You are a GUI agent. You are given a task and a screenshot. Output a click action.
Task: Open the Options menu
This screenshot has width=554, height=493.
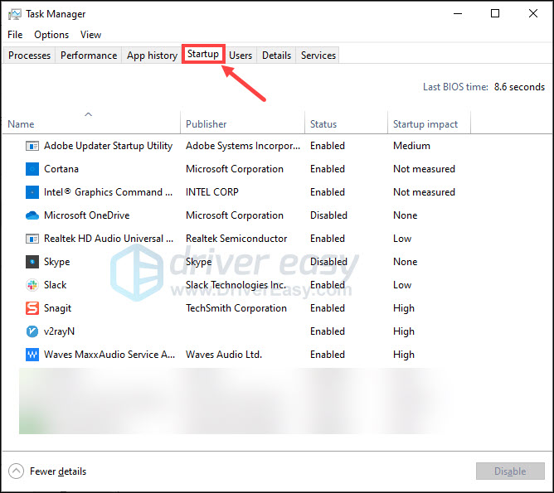point(51,35)
